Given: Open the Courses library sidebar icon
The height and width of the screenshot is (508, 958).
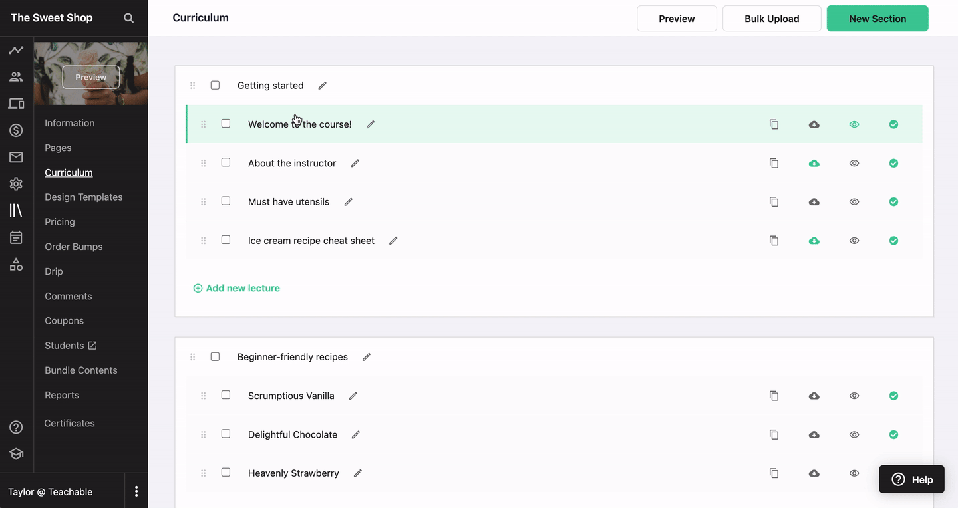Looking at the screenshot, I should [x=16, y=211].
